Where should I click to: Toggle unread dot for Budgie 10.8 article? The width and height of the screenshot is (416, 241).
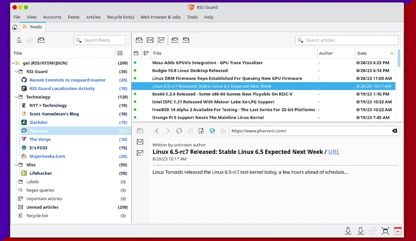point(135,71)
